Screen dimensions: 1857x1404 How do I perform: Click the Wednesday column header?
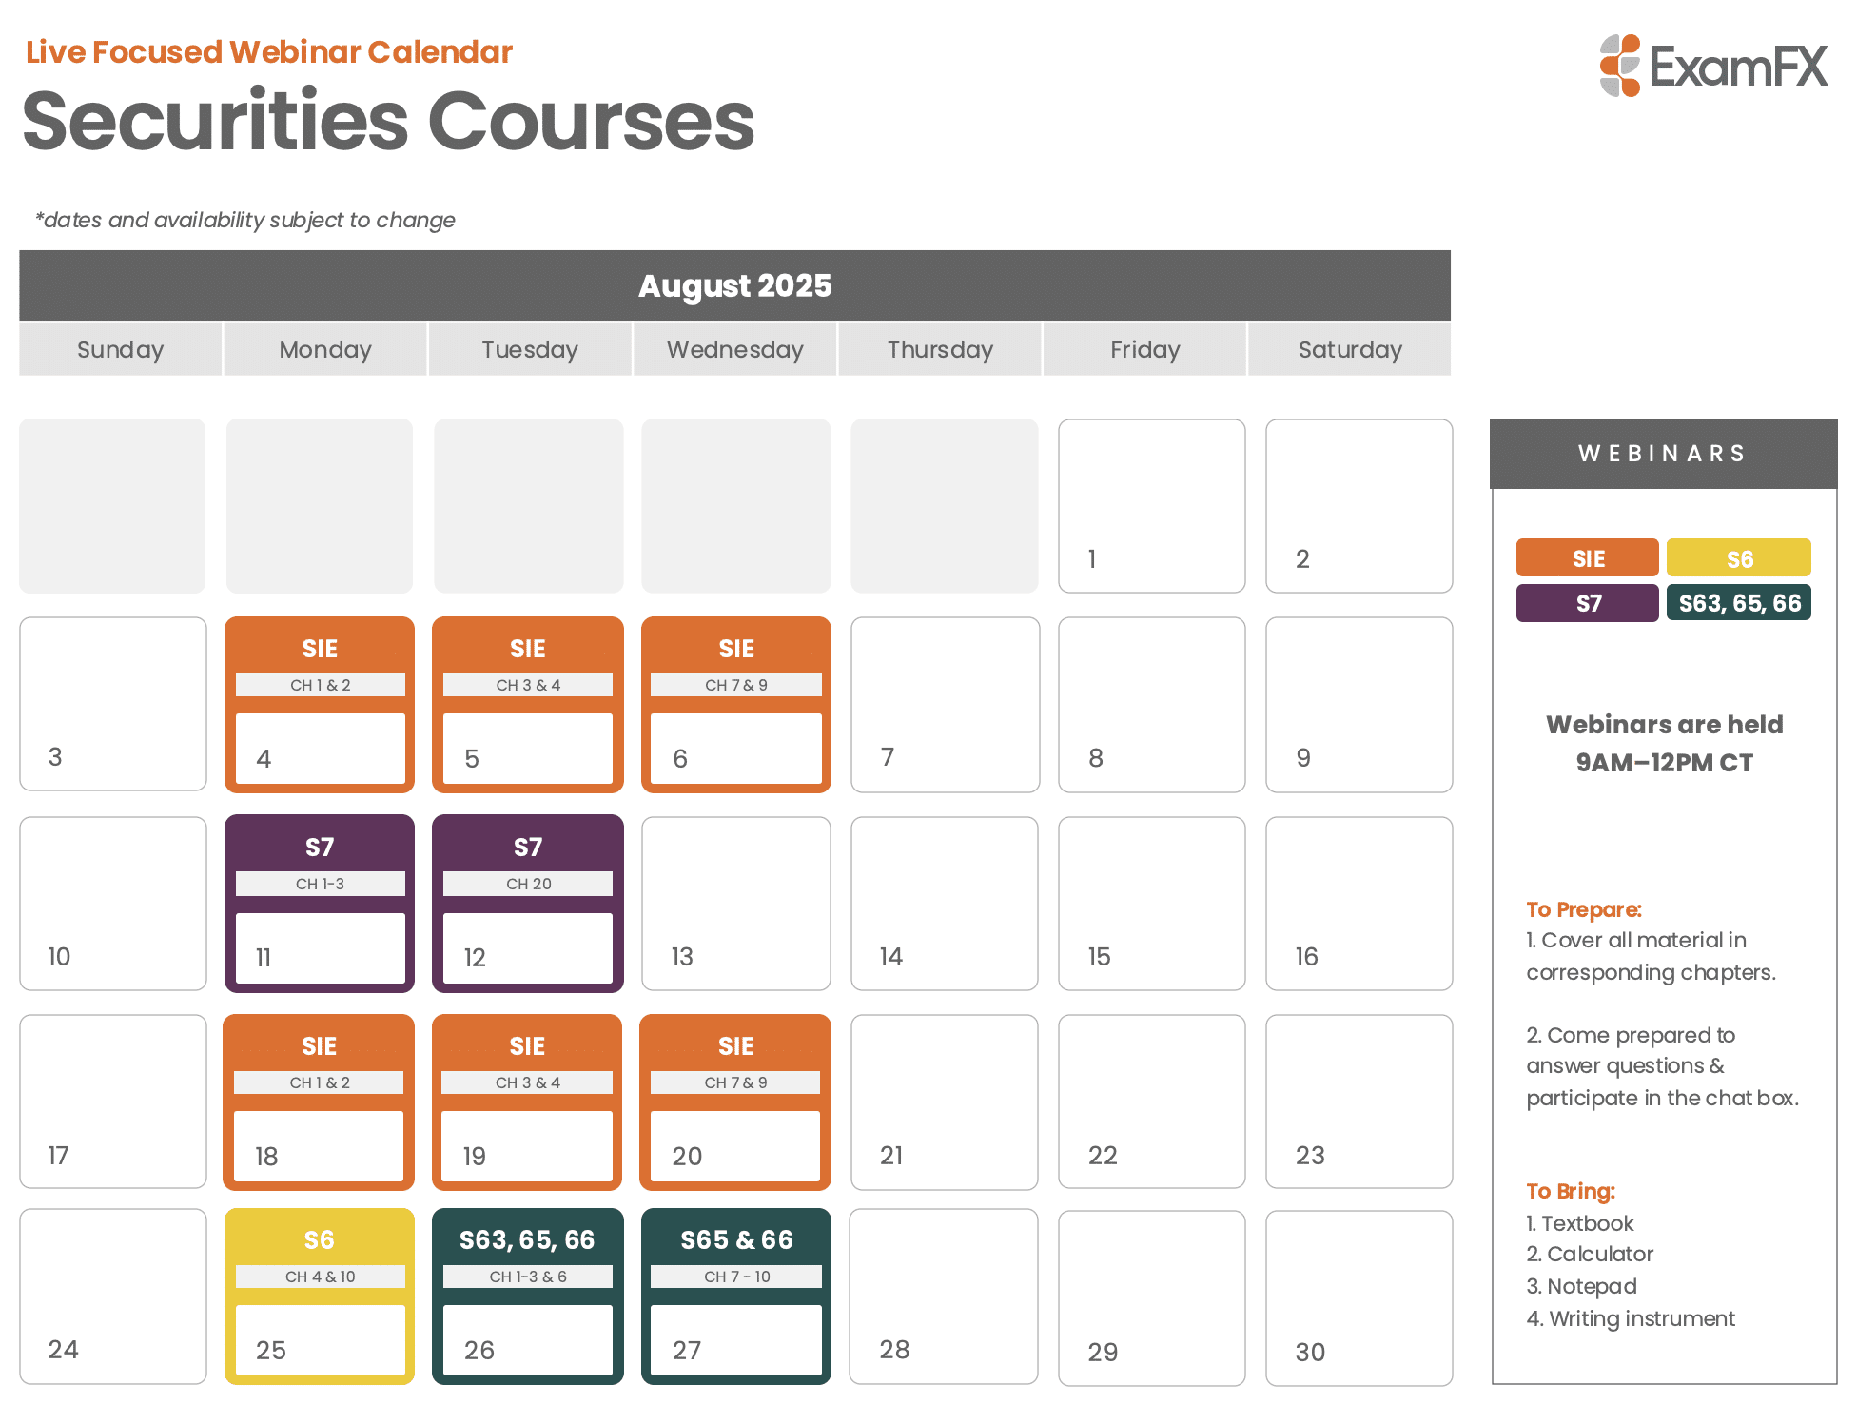point(734,349)
